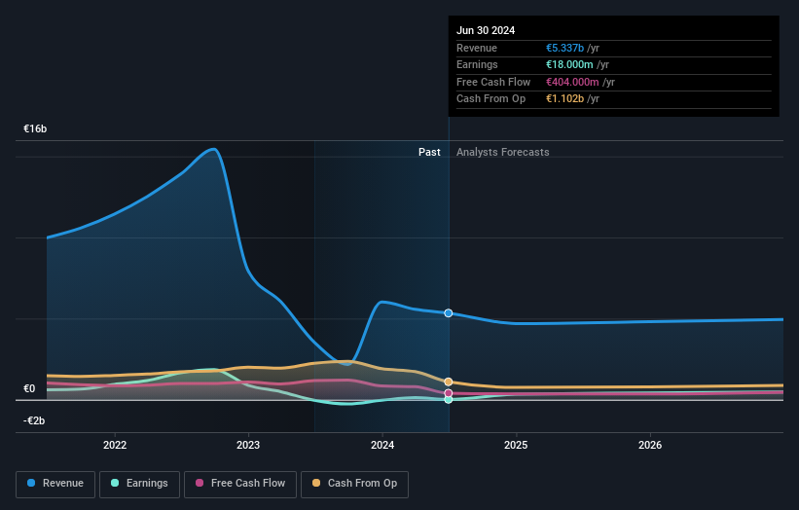
Task: Click the €404.000m free cash flow value
Action: pos(572,82)
